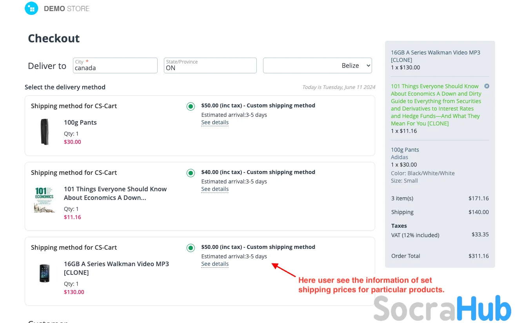Show See details for Walkman shipping
This screenshot has width=521, height=323.
pos(215,264)
